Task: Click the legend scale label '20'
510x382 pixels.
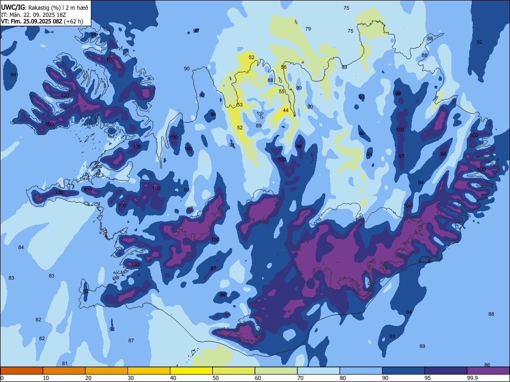Action: [x=88, y=378]
